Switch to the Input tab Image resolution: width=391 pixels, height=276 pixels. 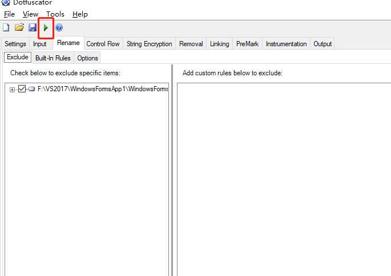(x=39, y=44)
